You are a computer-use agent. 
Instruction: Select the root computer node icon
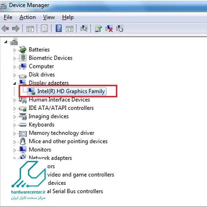pyautogui.click(x=14, y=41)
